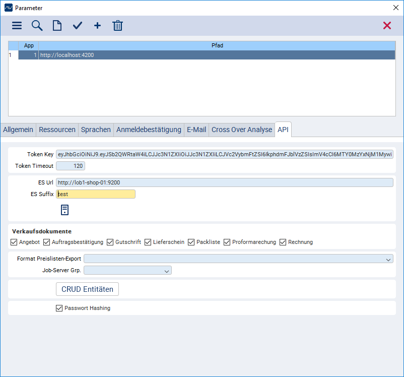This screenshot has width=404, height=377.
Task: Open the Ressourcen tab
Action: point(57,130)
